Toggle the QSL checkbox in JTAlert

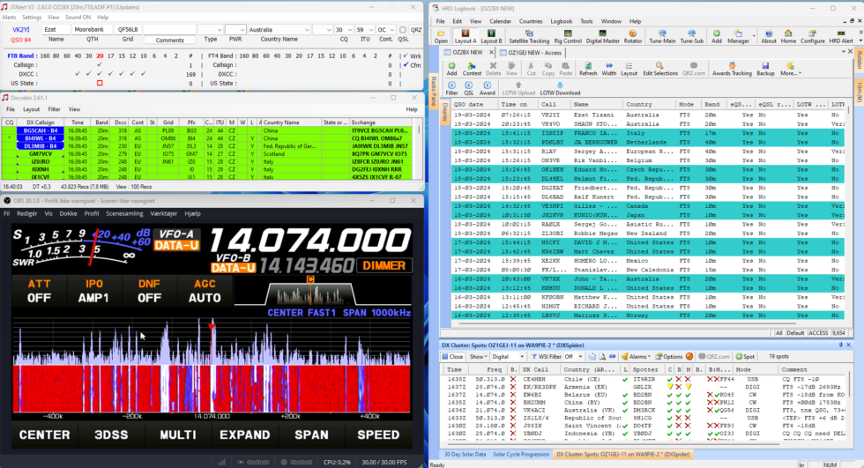click(x=403, y=30)
